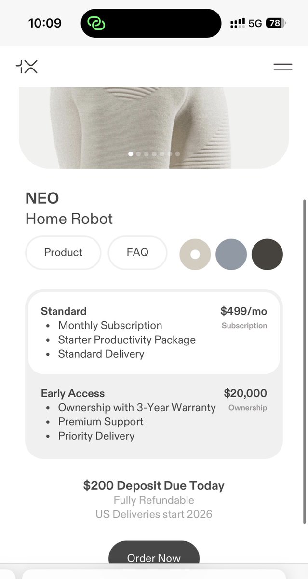Open the FAQ tab
This screenshot has height=579, width=308.
pyautogui.click(x=137, y=252)
